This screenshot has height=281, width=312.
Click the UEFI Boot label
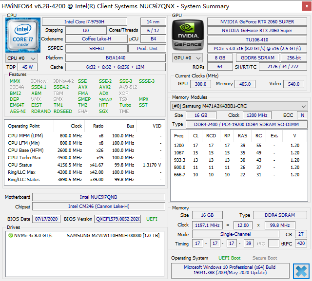coord(229,258)
